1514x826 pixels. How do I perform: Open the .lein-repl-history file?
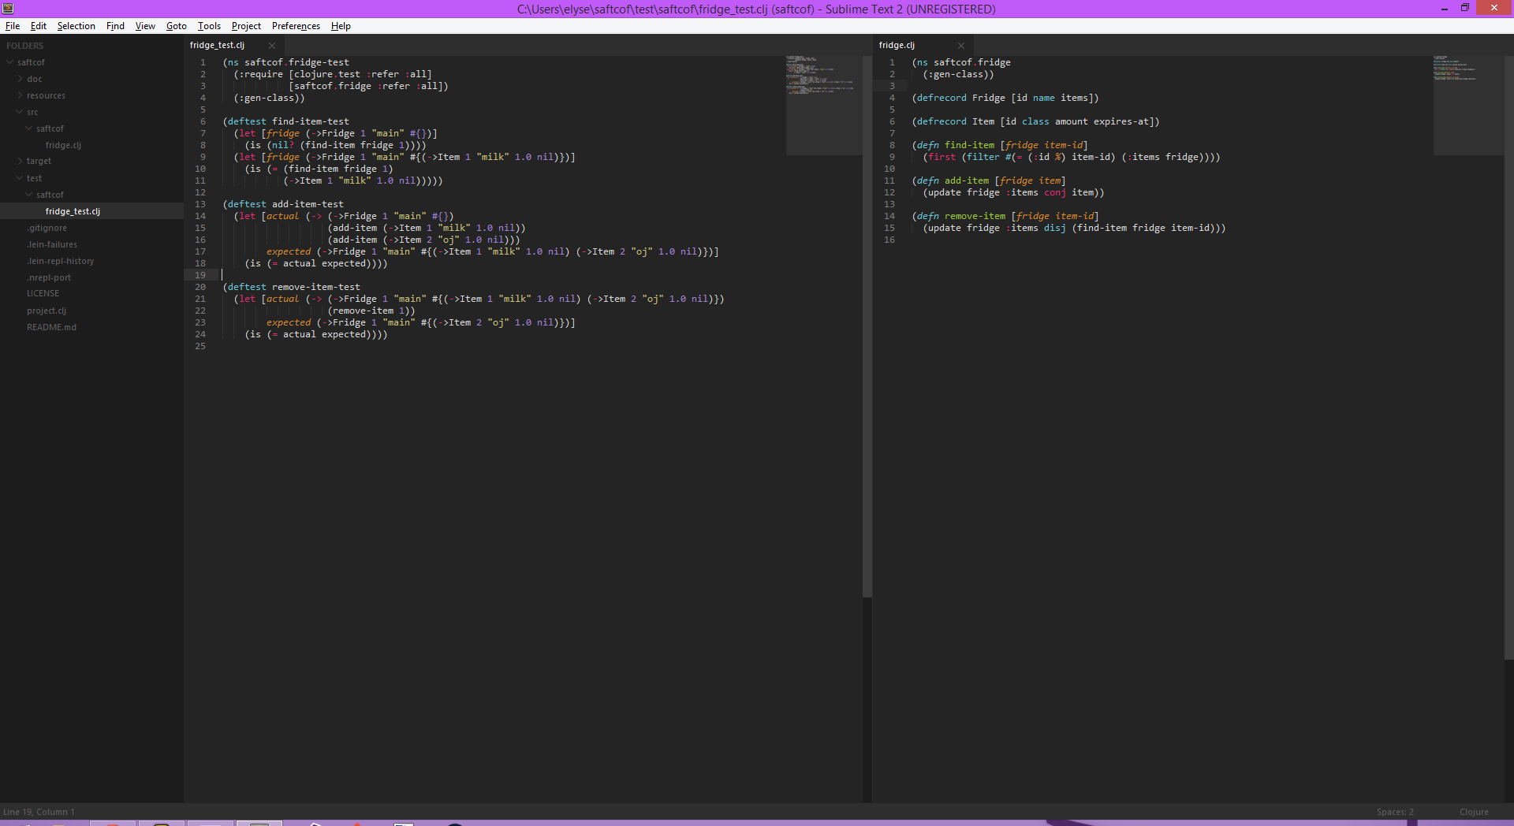tap(61, 261)
